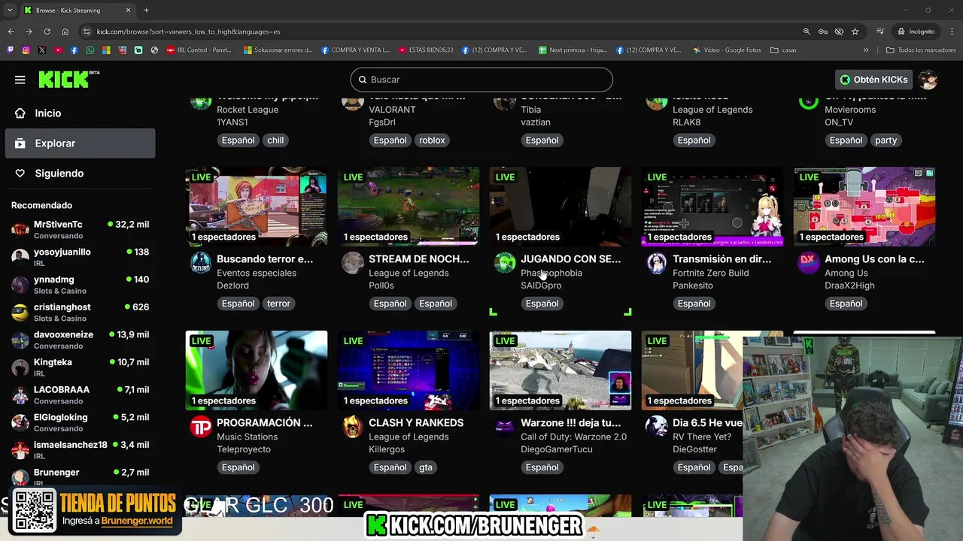Click the browser back arrow

11,32
